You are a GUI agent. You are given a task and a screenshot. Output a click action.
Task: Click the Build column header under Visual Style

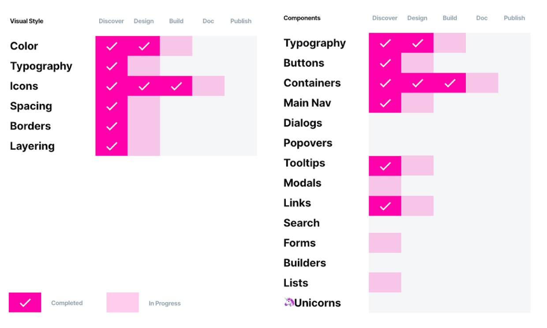(176, 21)
